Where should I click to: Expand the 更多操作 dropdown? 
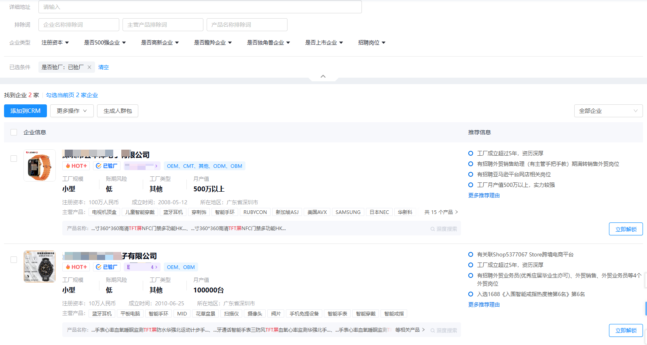point(72,111)
